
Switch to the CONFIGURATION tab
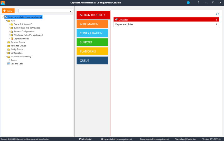click(x=92, y=33)
